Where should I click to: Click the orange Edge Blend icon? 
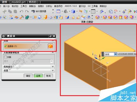click(45, 17)
